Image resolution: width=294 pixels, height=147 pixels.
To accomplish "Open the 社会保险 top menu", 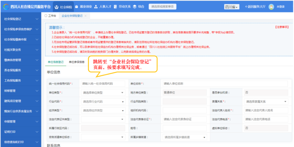I will point(63,7).
